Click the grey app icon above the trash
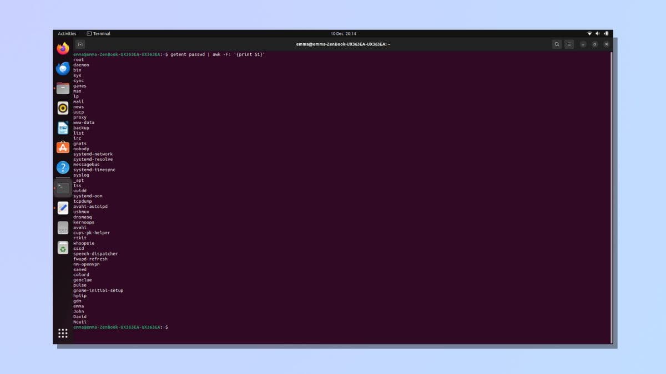The width and height of the screenshot is (666, 374). tap(62, 227)
